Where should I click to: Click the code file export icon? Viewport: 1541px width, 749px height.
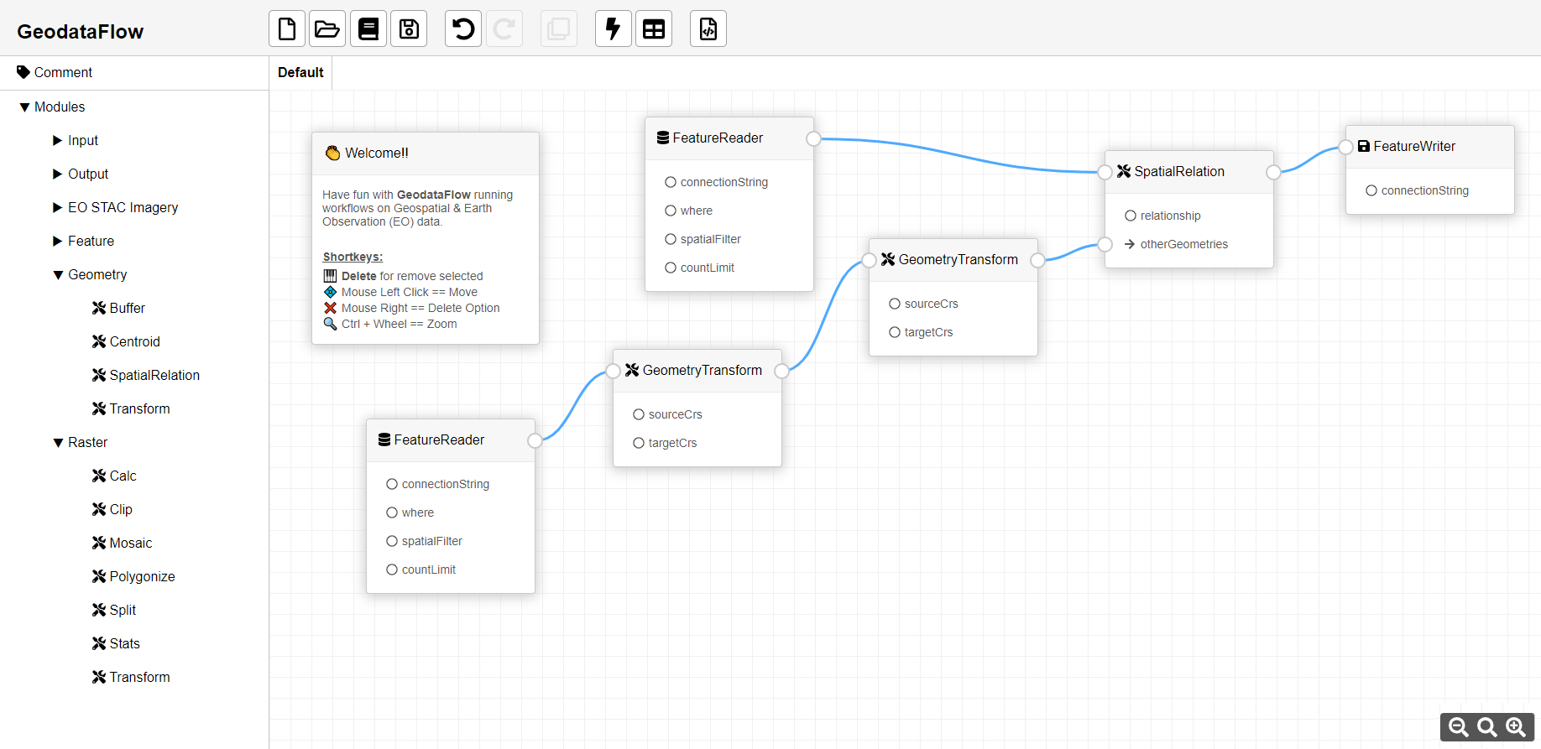708,29
